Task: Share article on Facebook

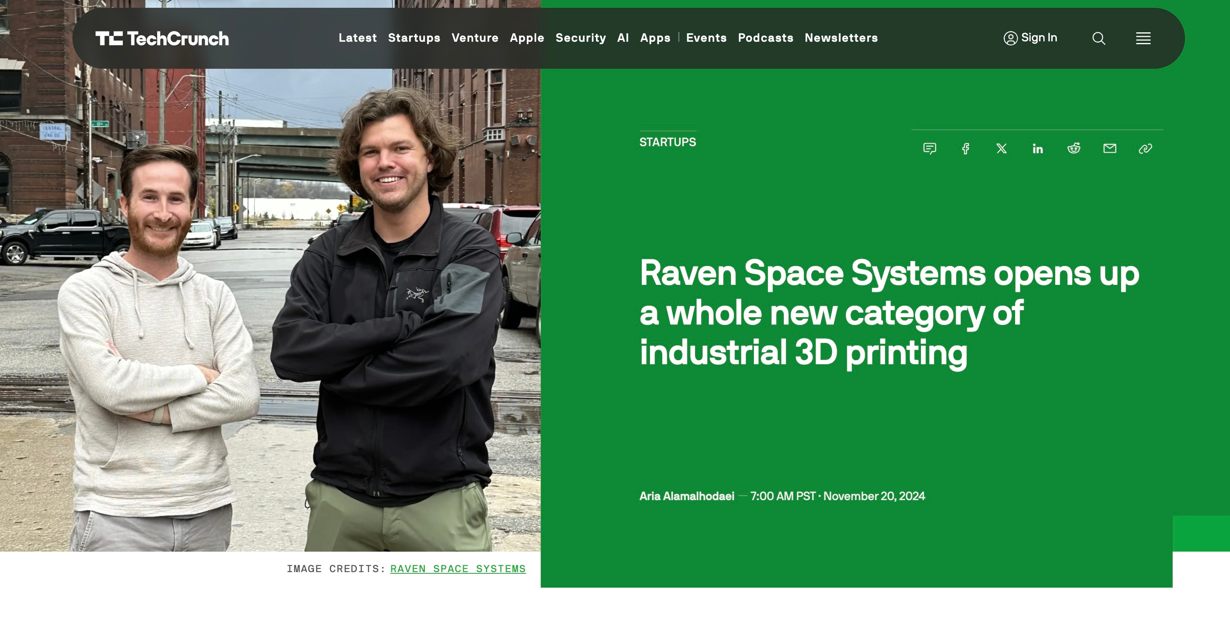Action: 966,149
